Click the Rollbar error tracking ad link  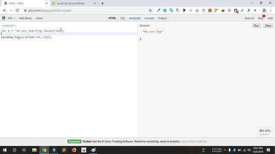[x=131, y=142]
